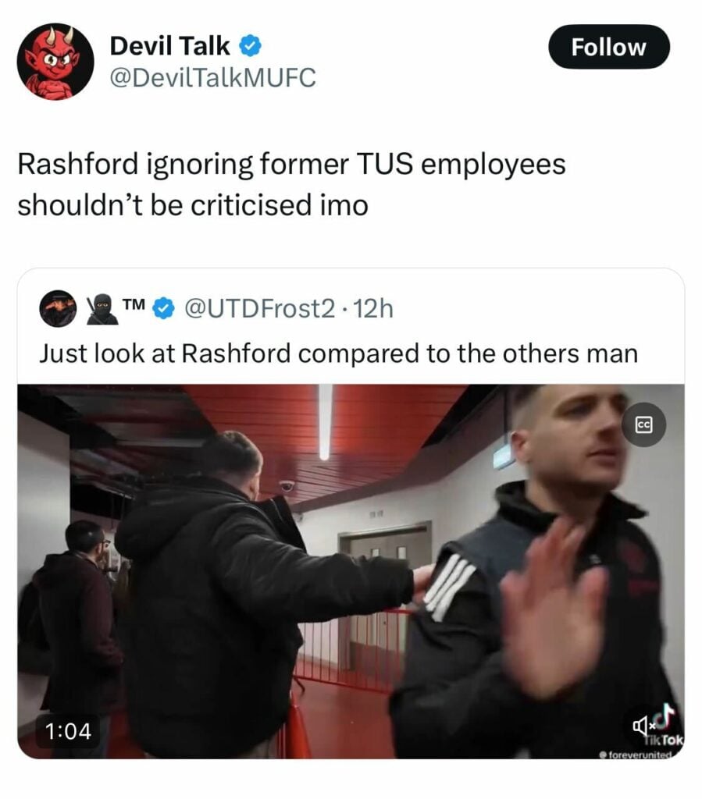Click the main tweet text about TUS employees
Screen dimensions: 702x799
(x=291, y=184)
